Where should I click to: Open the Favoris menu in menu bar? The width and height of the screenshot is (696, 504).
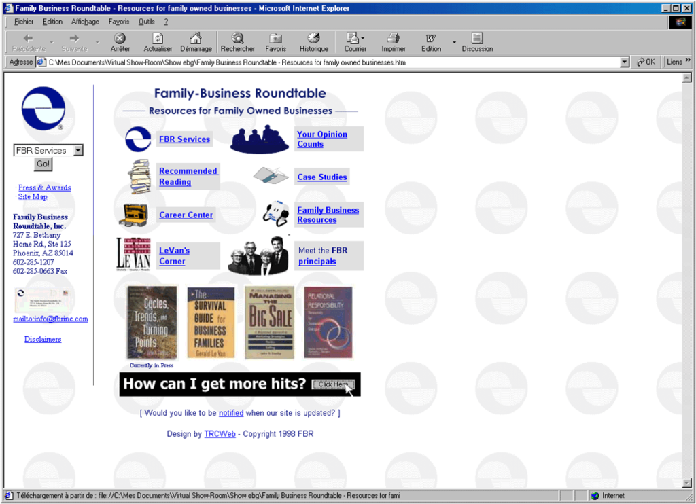pos(119,22)
